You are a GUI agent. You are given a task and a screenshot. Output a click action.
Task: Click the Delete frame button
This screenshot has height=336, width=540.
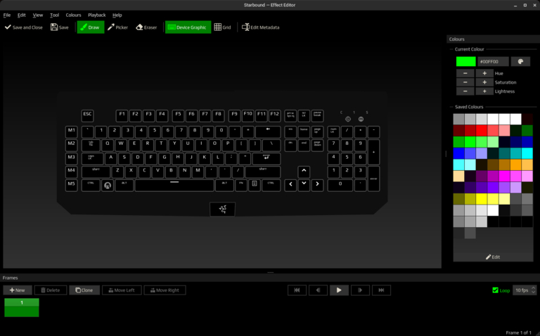tap(51, 290)
